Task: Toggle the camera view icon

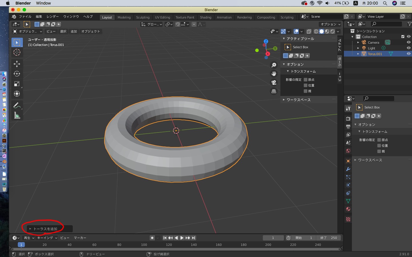Action: click(274, 83)
